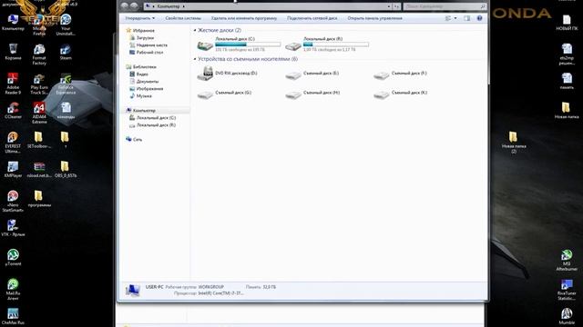Open KMPlayer desktop shortcut
583x327 pixels.
pos(13,169)
